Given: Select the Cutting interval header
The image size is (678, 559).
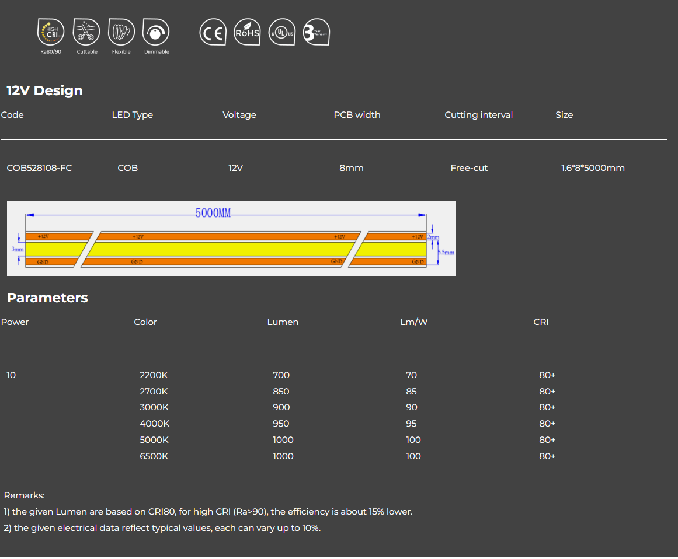Looking at the screenshot, I should click(x=478, y=115).
